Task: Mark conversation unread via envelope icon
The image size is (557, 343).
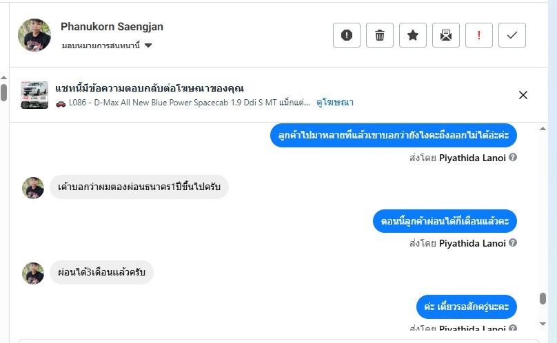Action: [446, 35]
